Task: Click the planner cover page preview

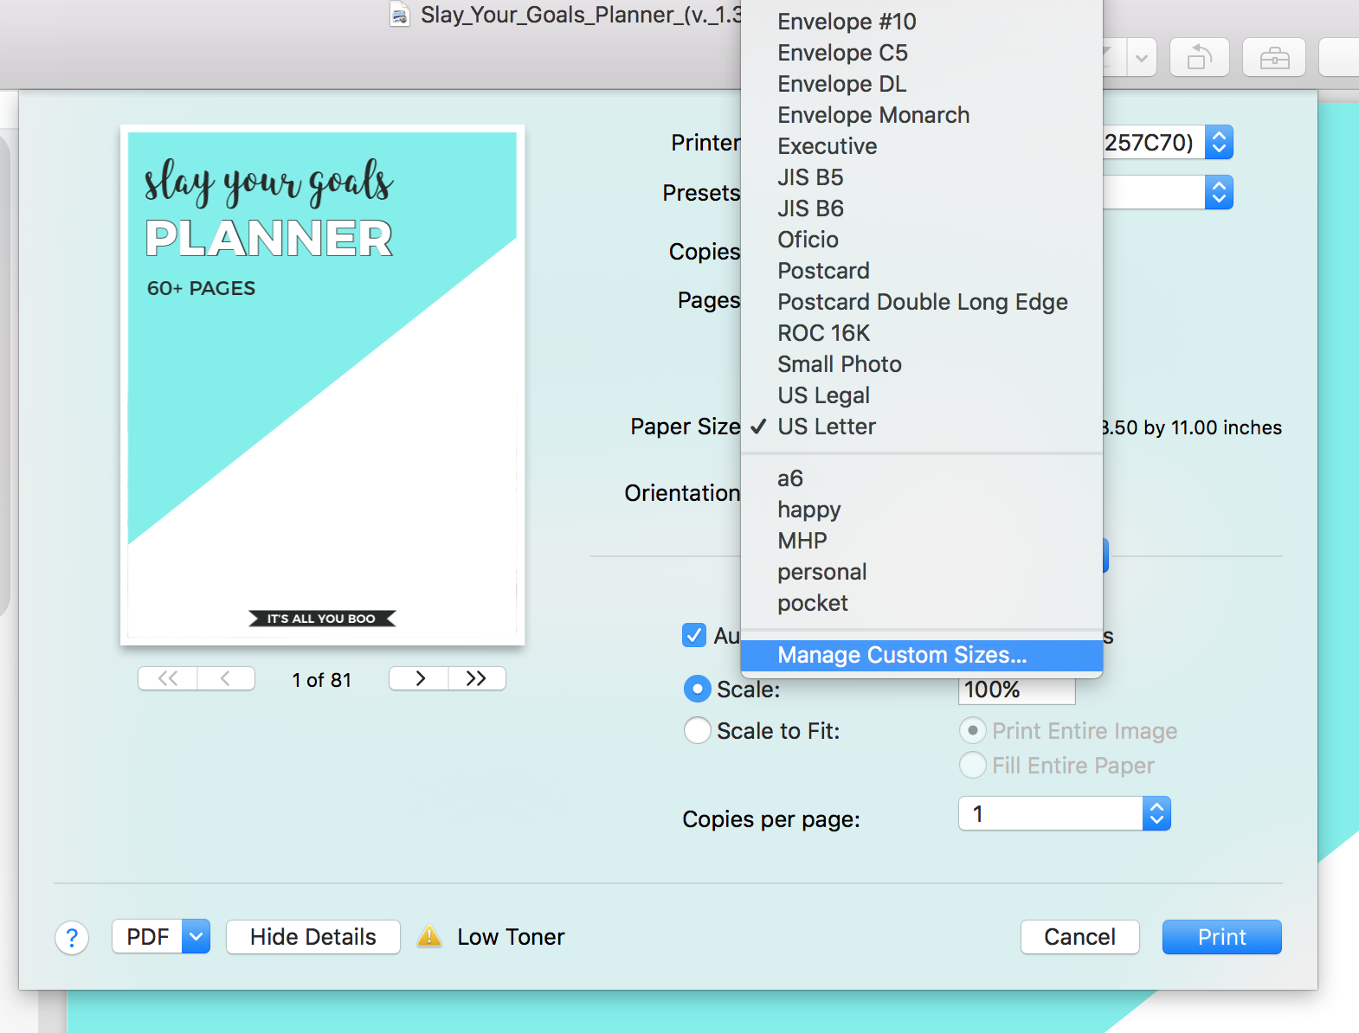Action: [323, 386]
